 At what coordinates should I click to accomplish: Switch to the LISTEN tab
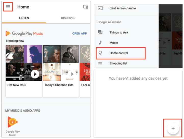(x=24, y=18)
